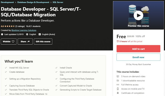Click 'Query and interact with database using T-SQL'
Screen dimensions: 165x96
(x=79, y=73)
